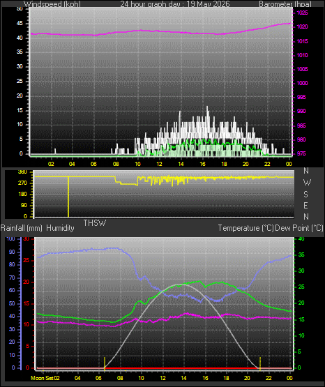Click the 'Dew Point (°C)' label
325x387 pixels.
(299, 228)
